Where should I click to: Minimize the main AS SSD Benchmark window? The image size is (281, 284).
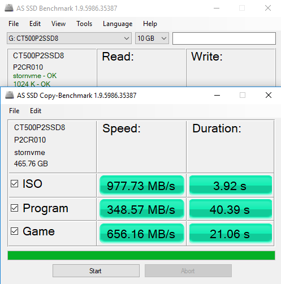pos(217,8)
